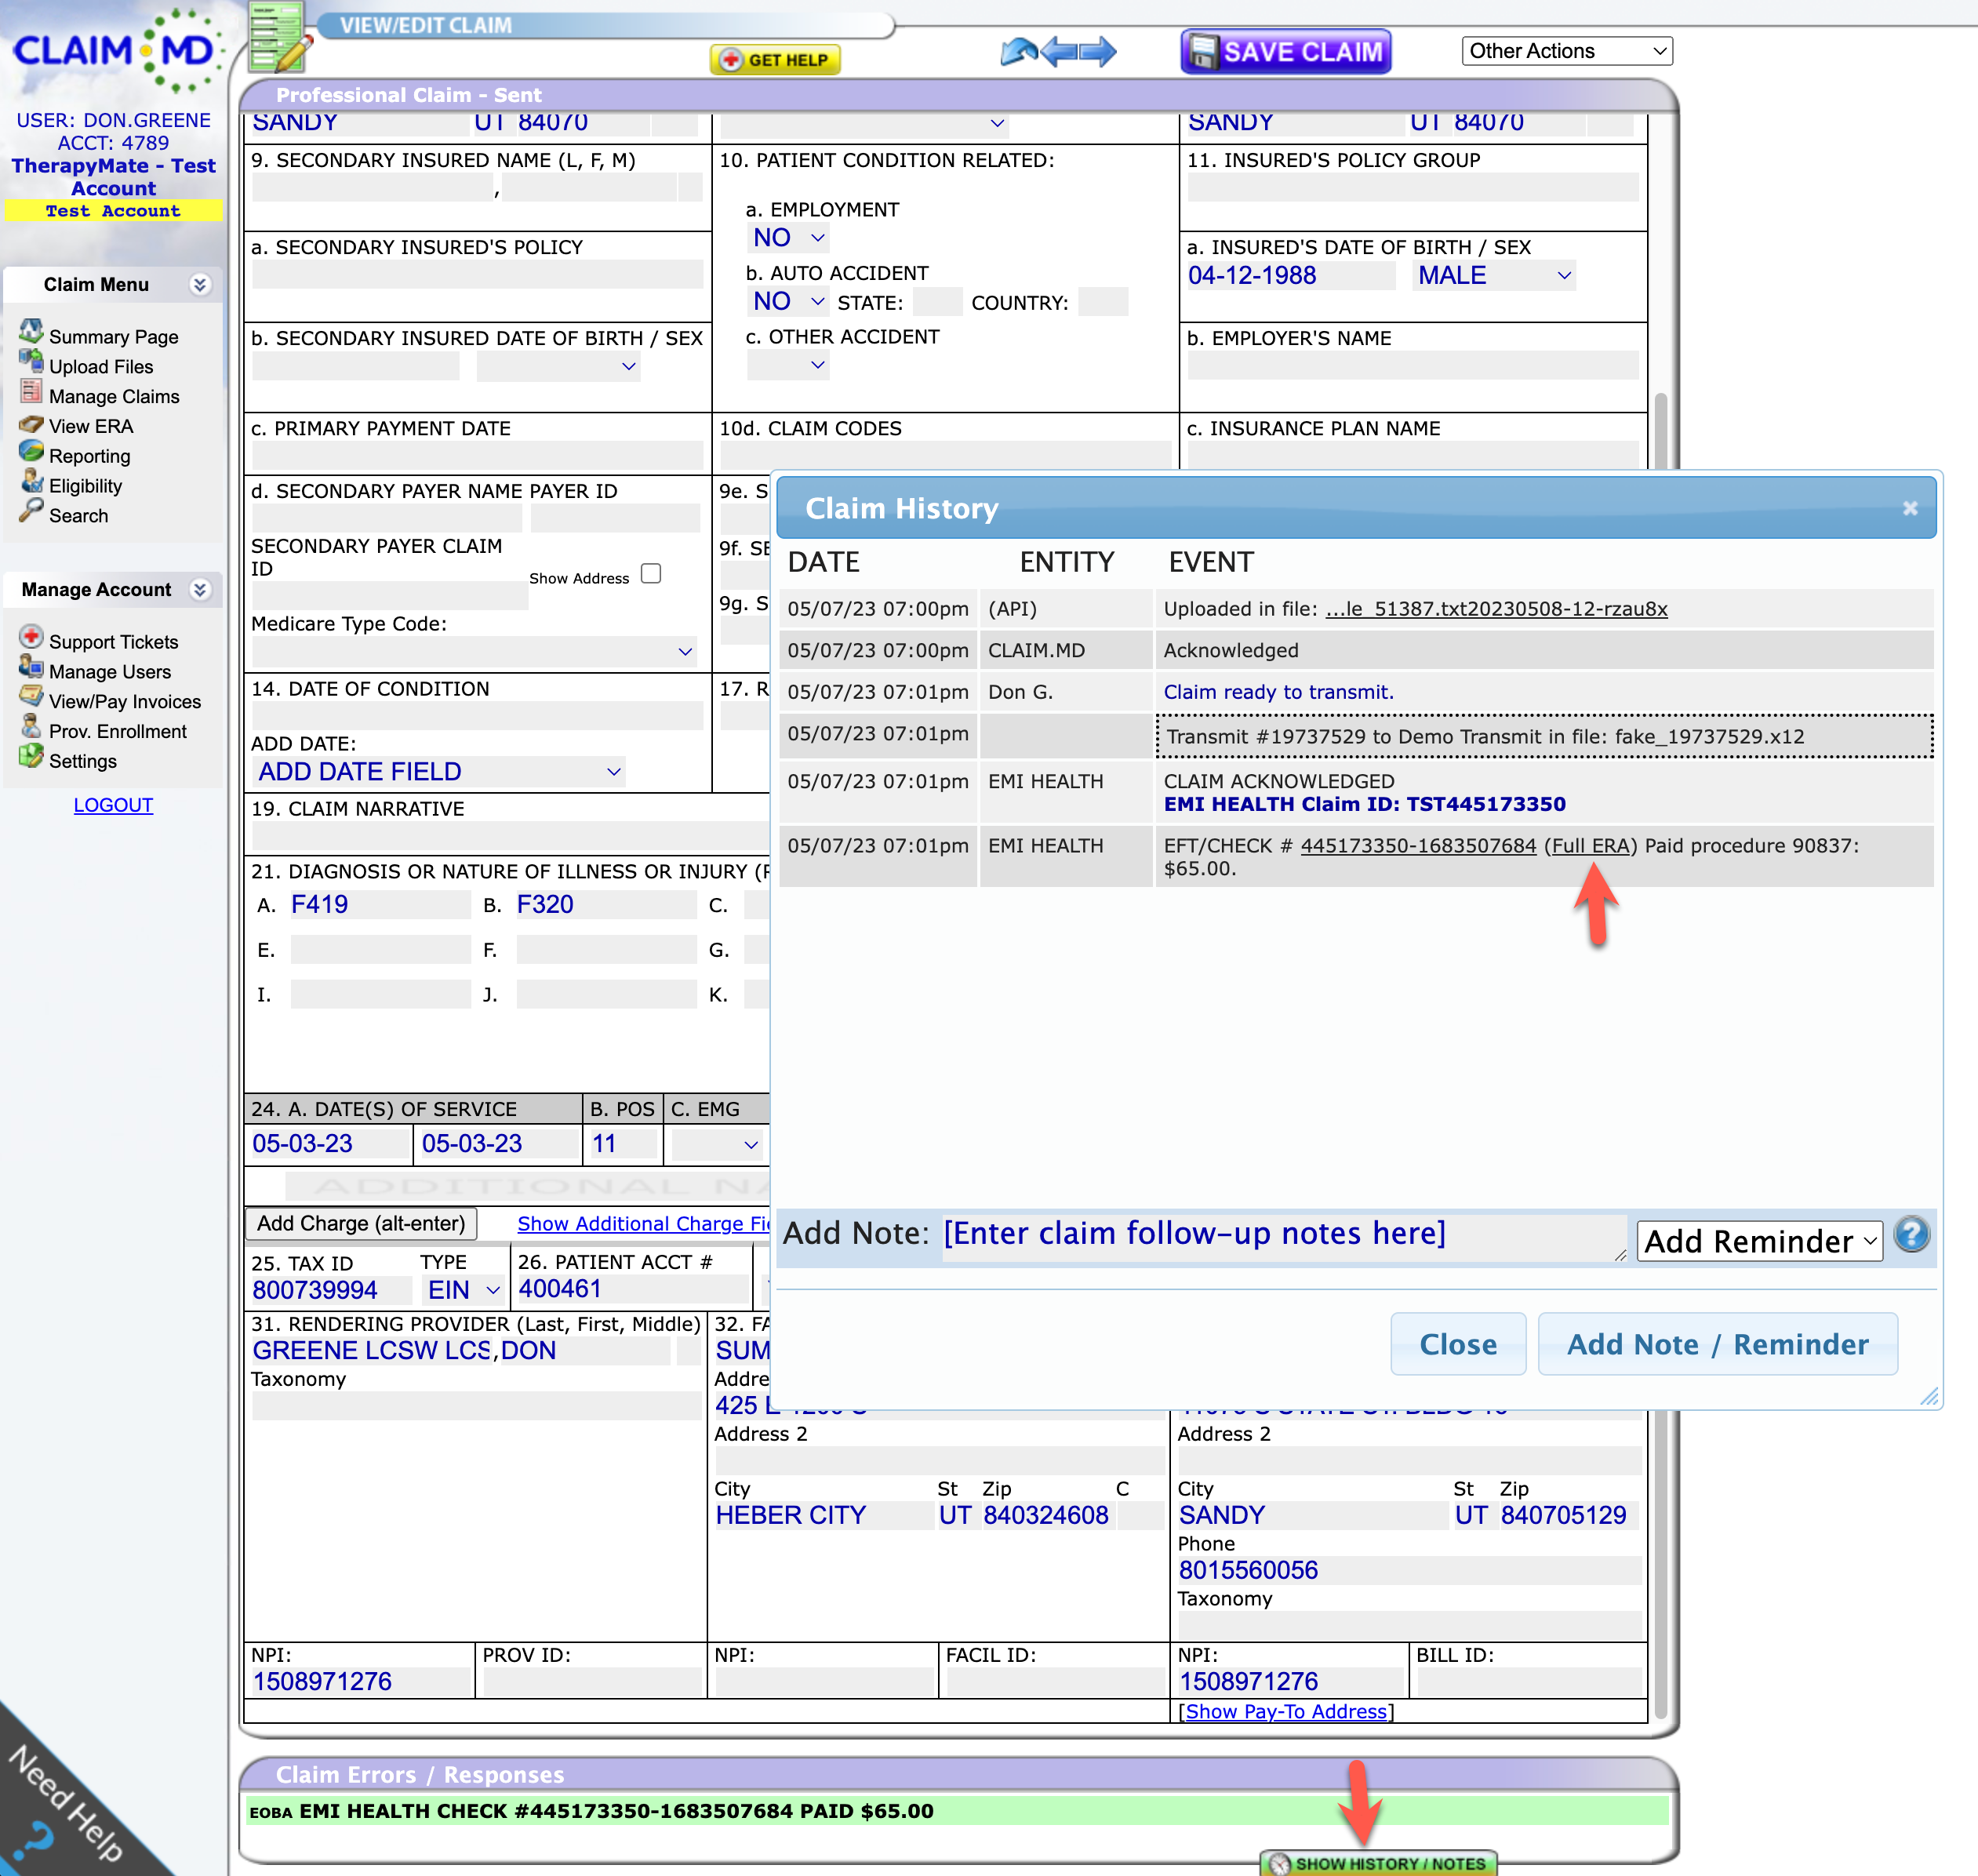Click the blue right arrow next claim icon

coord(1099,51)
